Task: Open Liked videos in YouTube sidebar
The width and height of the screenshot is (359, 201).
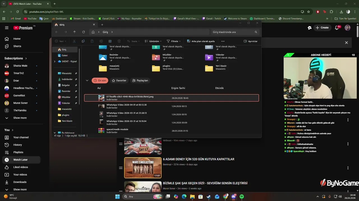Action: [x=21, y=167]
